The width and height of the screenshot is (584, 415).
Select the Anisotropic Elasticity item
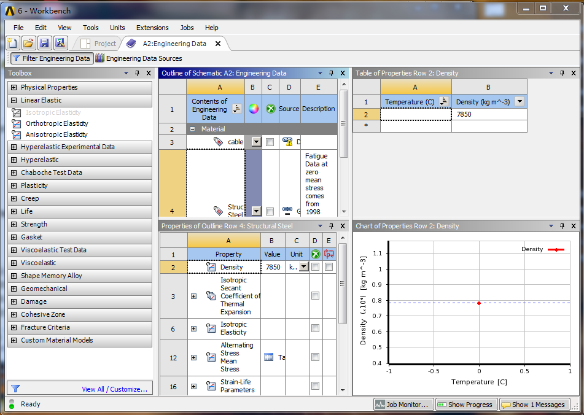[x=56, y=134]
